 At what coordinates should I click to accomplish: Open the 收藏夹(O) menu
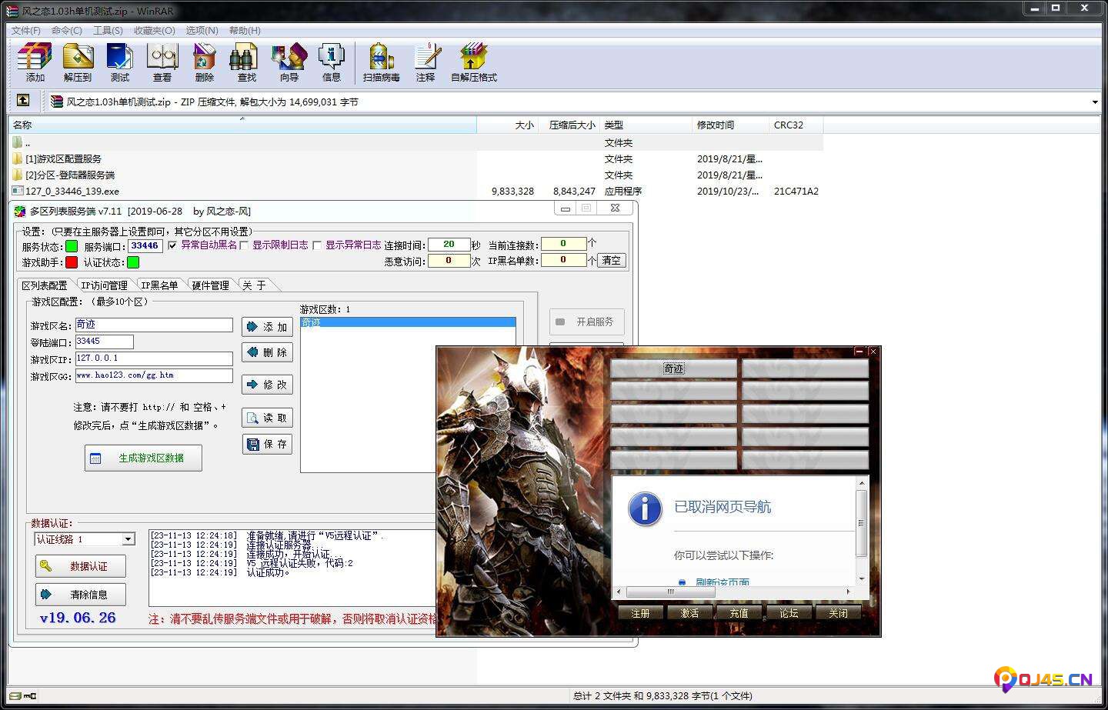tap(154, 30)
